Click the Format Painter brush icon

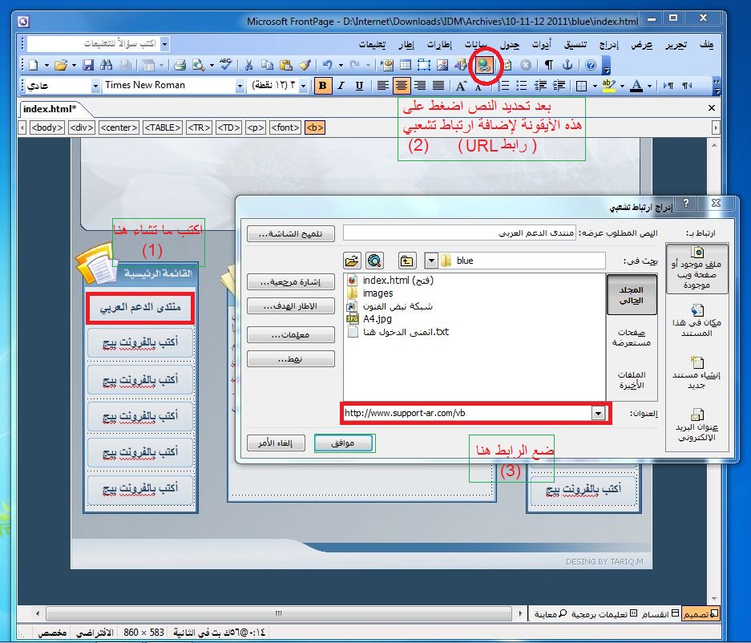tap(304, 65)
